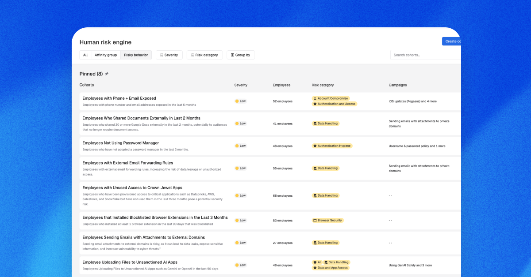Click the person icon on the Account Compromise badge
Image resolution: width=531 pixels, height=277 pixels.
click(x=315, y=98)
